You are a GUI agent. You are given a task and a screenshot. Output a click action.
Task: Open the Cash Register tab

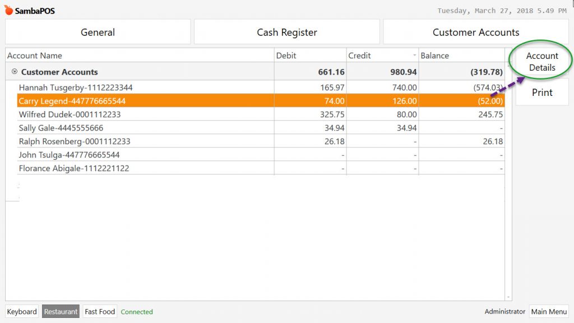coord(286,32)
